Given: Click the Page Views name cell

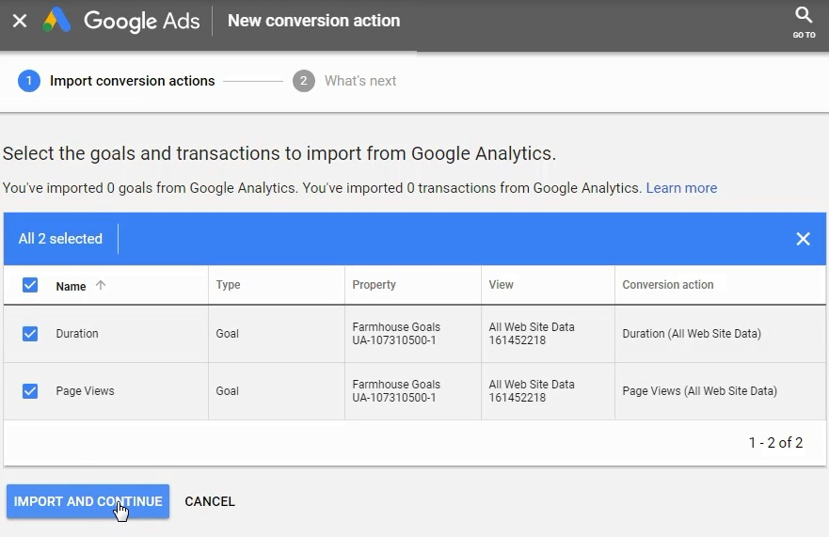Looking at the screenshot, I should (85, 391).
